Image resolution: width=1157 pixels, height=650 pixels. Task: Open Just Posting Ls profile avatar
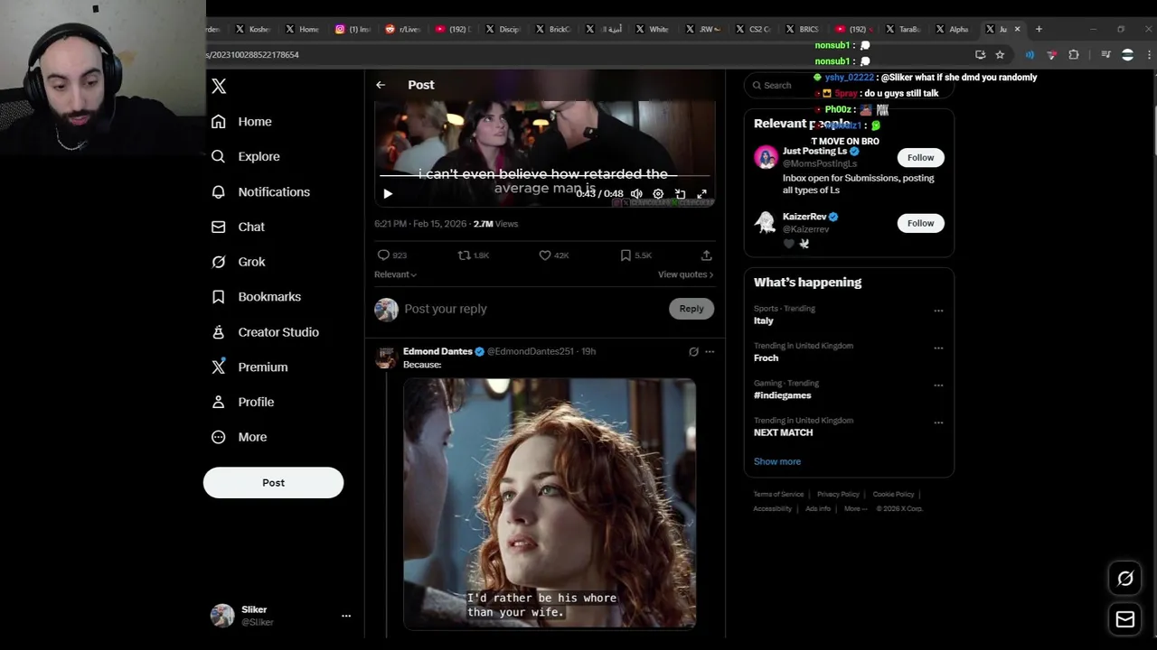(766, 157)
